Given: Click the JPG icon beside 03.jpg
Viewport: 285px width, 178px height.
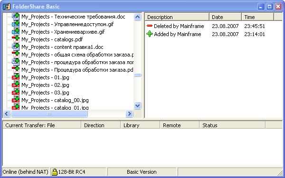Looking at the screenshot, I should click(x=16, y=93).
